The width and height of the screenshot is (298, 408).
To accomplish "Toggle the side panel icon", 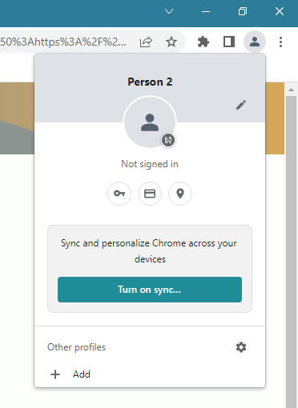I will point(229,42).
